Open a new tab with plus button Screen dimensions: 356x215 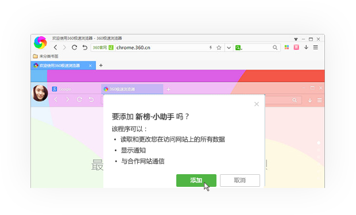(x=101, y=66)
